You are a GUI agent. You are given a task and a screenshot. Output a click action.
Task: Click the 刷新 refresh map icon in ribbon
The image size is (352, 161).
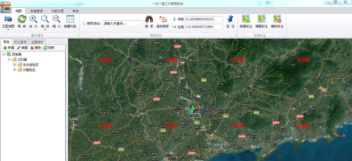pos(22,19)
